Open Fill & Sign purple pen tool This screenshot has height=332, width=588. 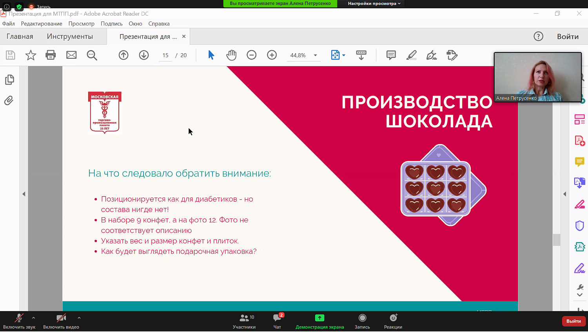(579, 268)
